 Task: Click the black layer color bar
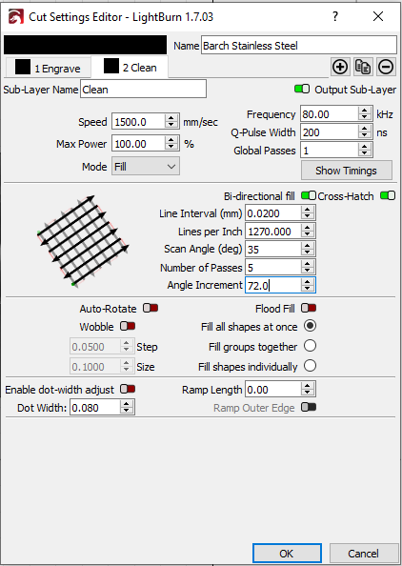85,45
